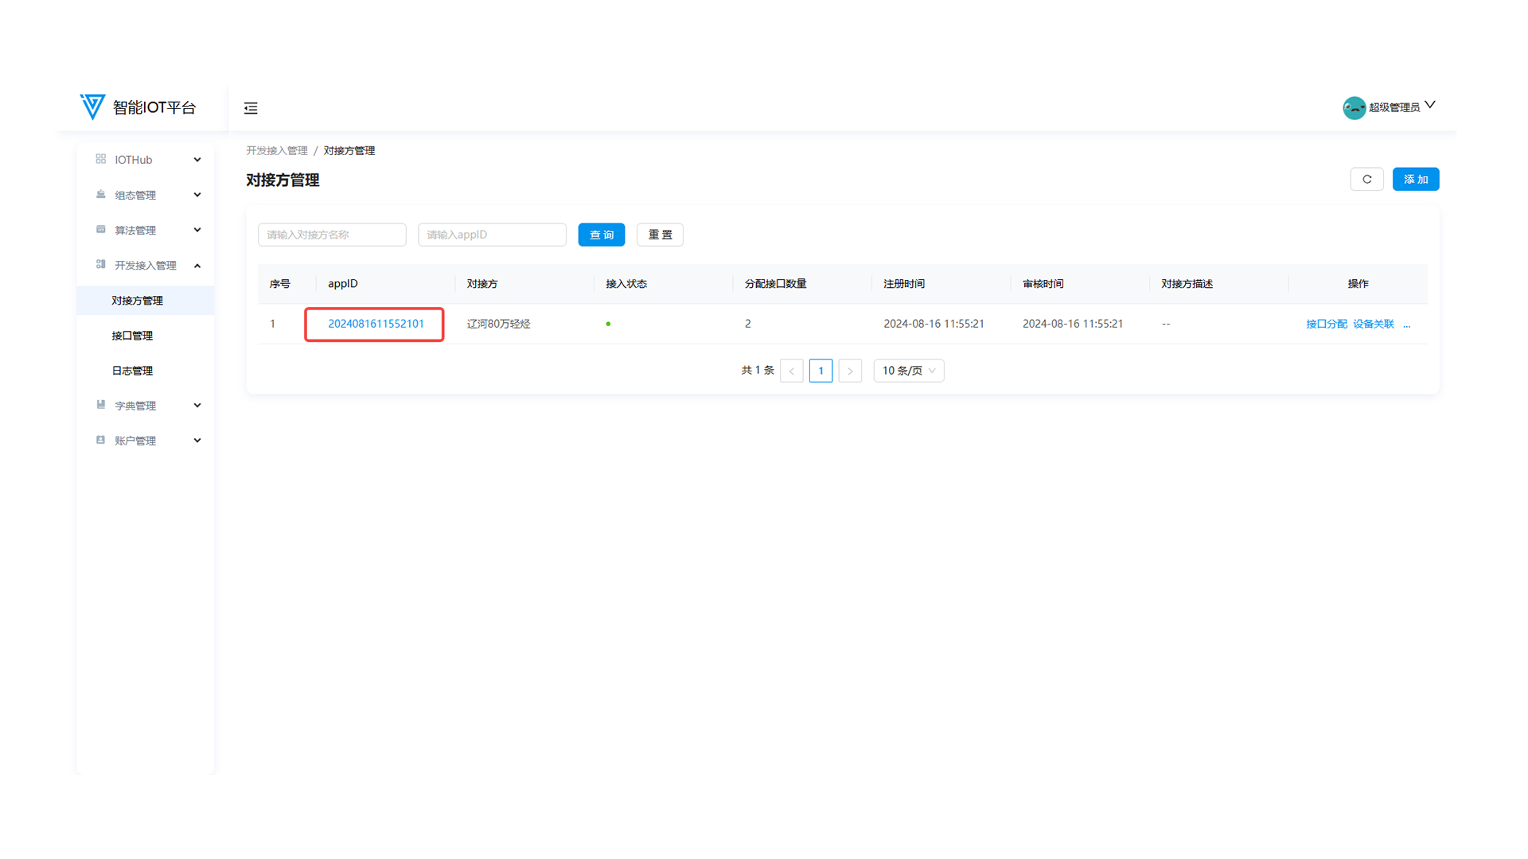The height and width of the screenshot is (859, 1528).
Task: Click the 查询 button
Action: click(x=601, y=235)
